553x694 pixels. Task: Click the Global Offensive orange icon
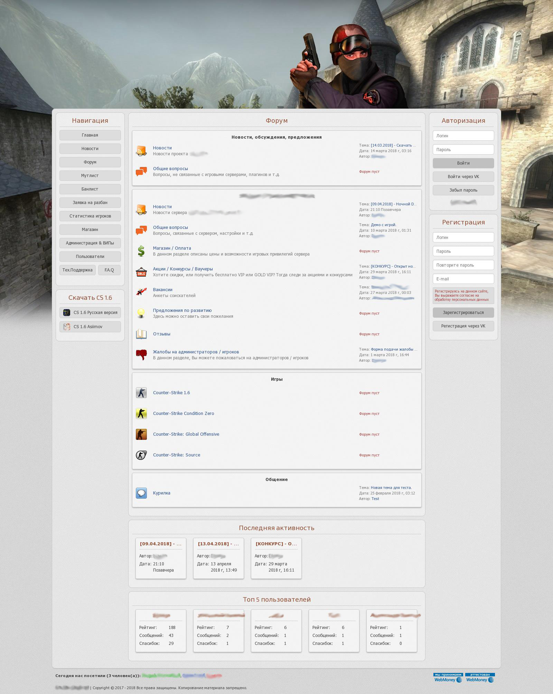point(141,434)
